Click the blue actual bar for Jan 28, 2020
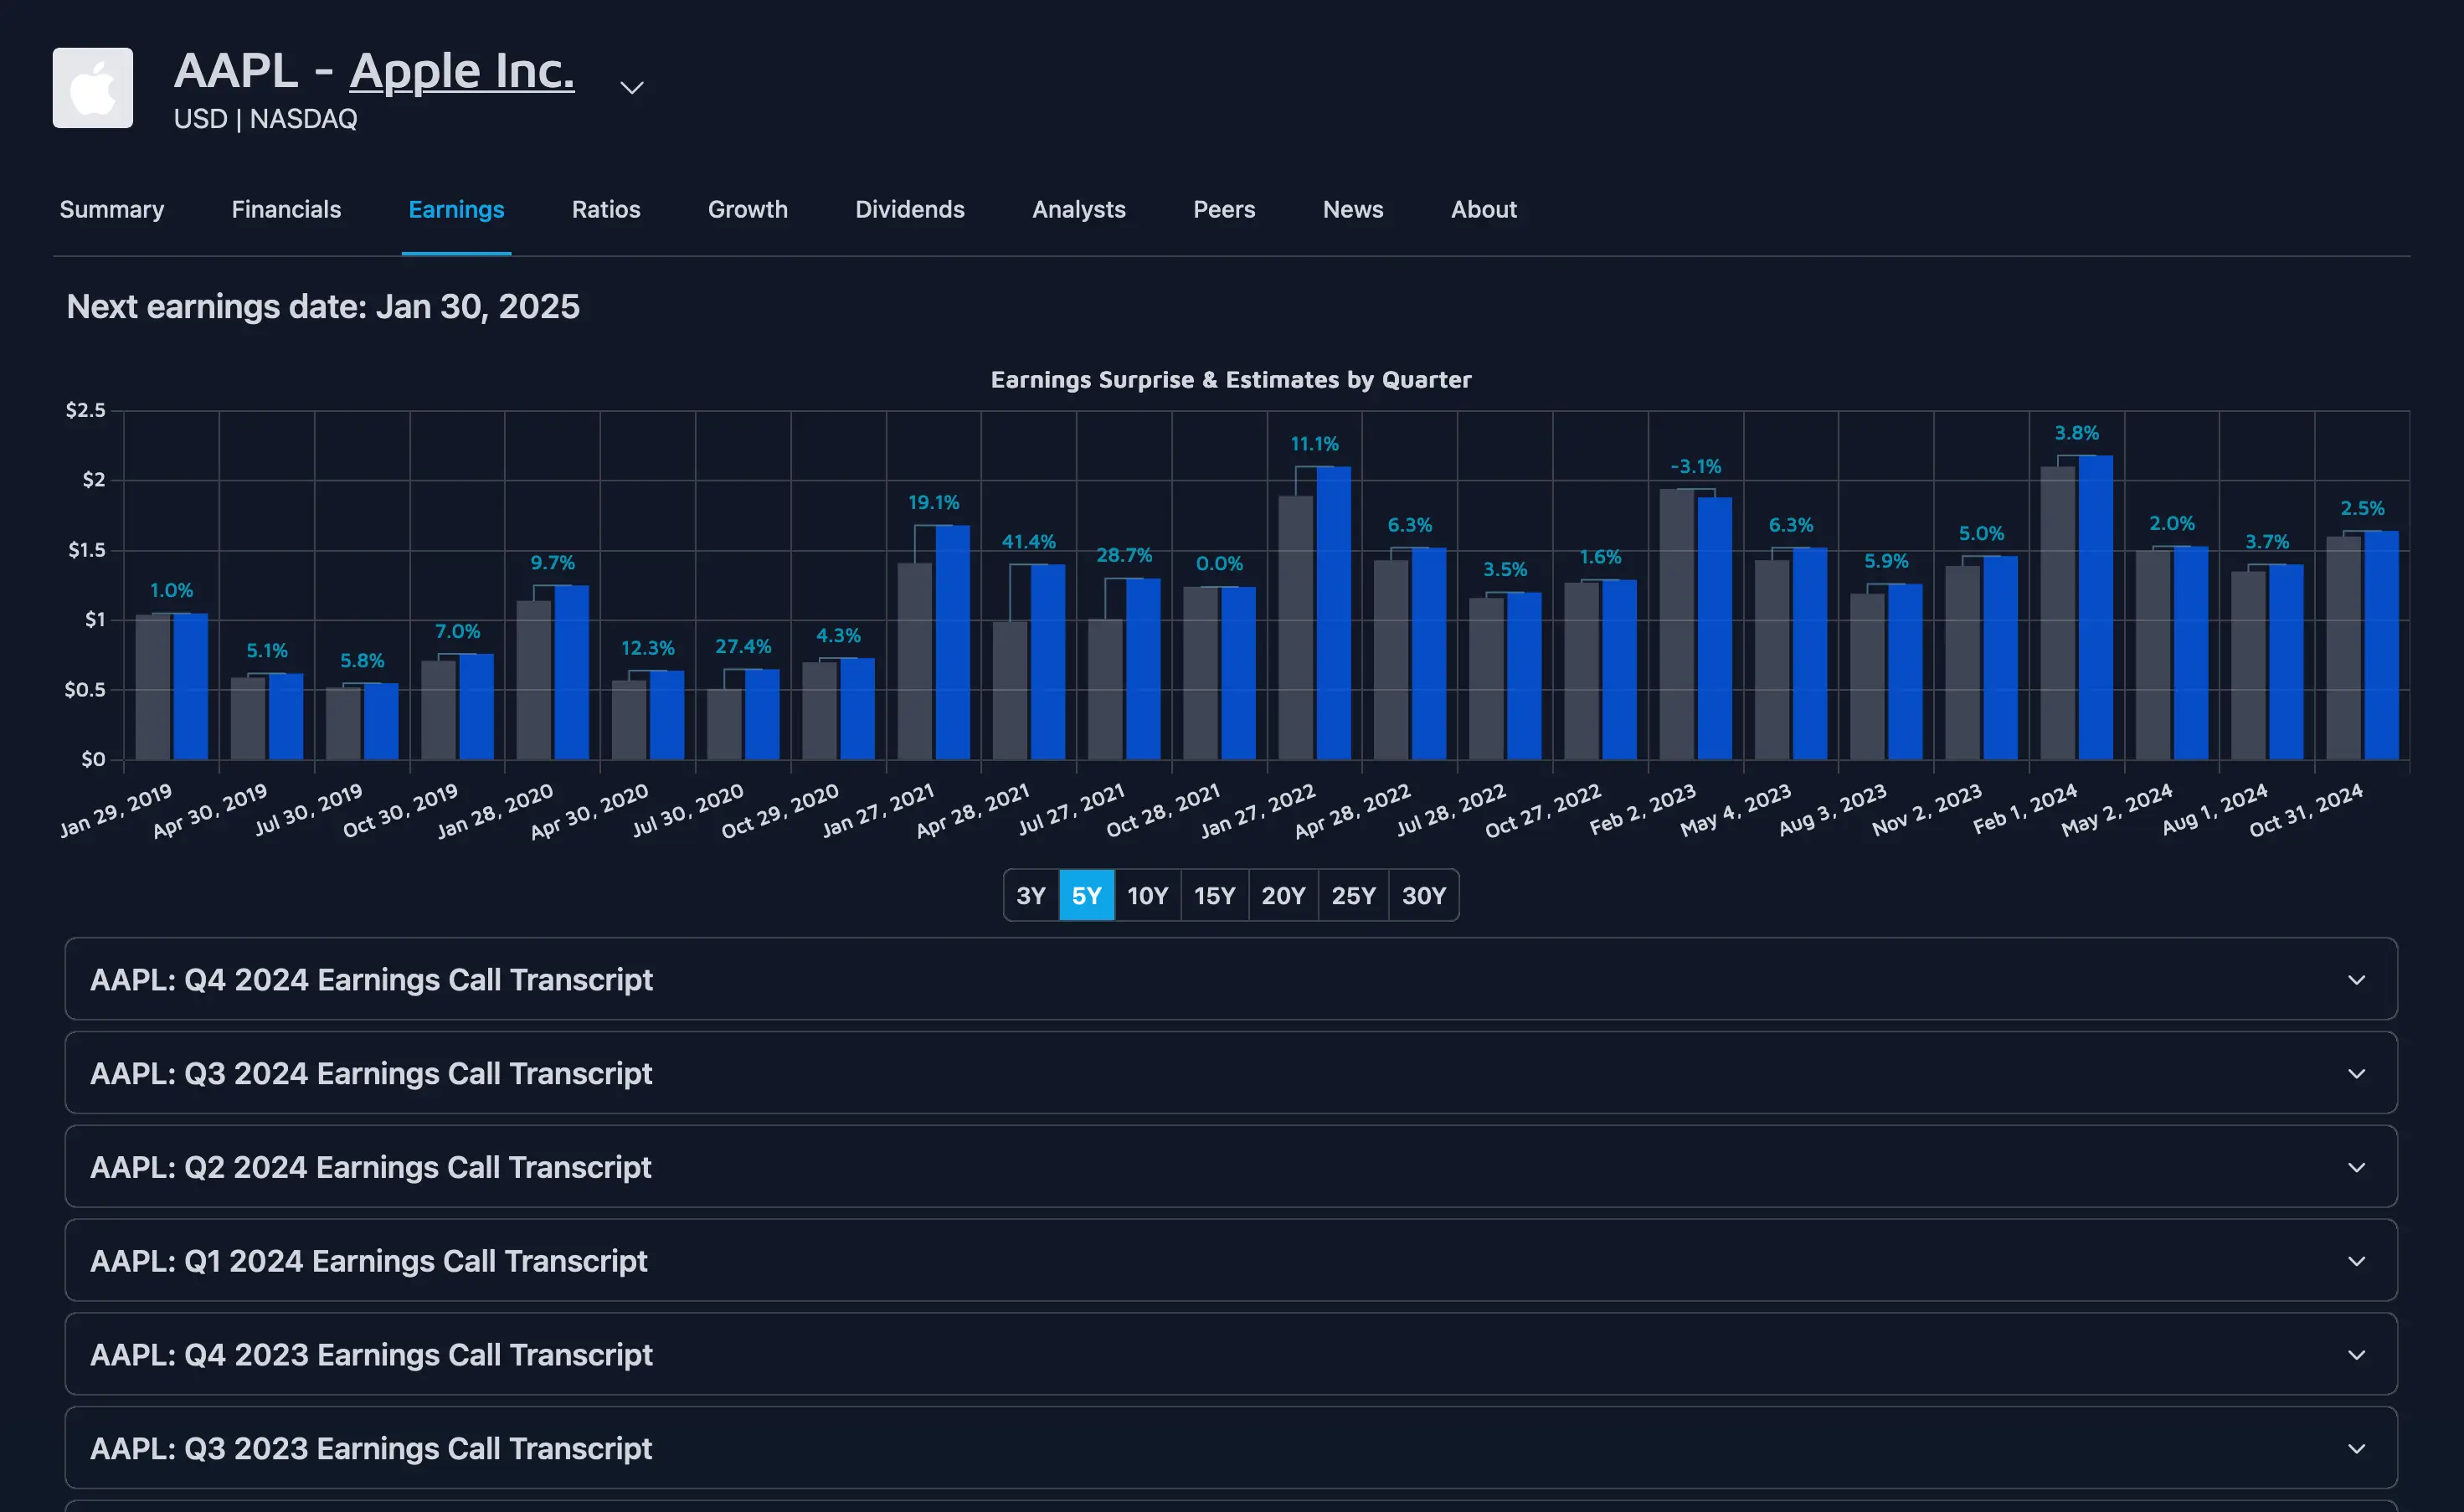This screenshot has width=2464, height=1512. [x=572, y=672]
